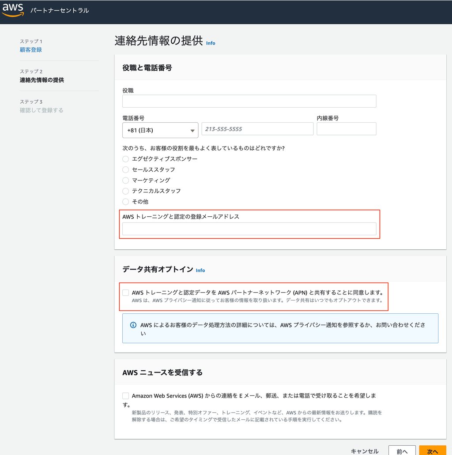Select the エグゼクティブスポンサー radio option

pos(126,159)
